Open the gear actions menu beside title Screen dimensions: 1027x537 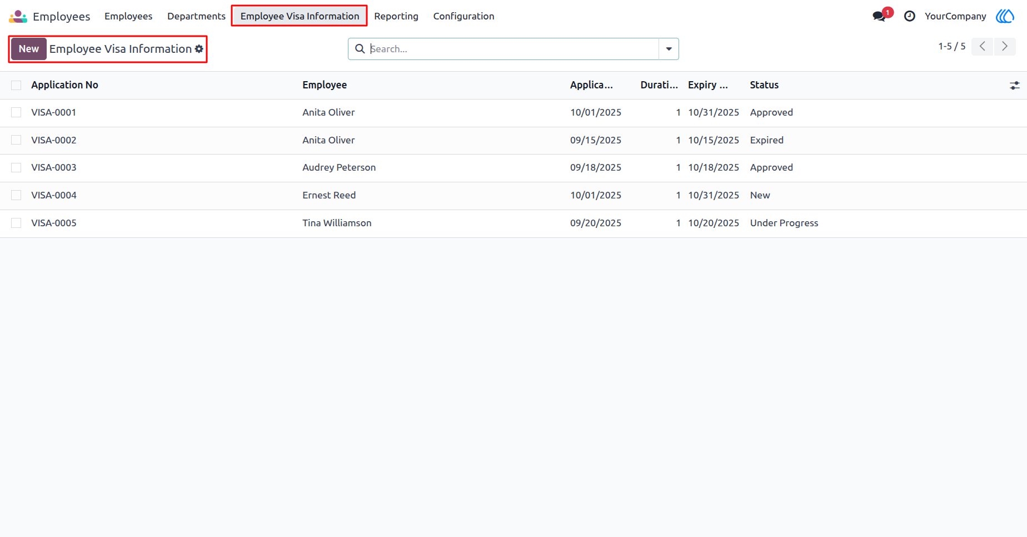(199, 49)
